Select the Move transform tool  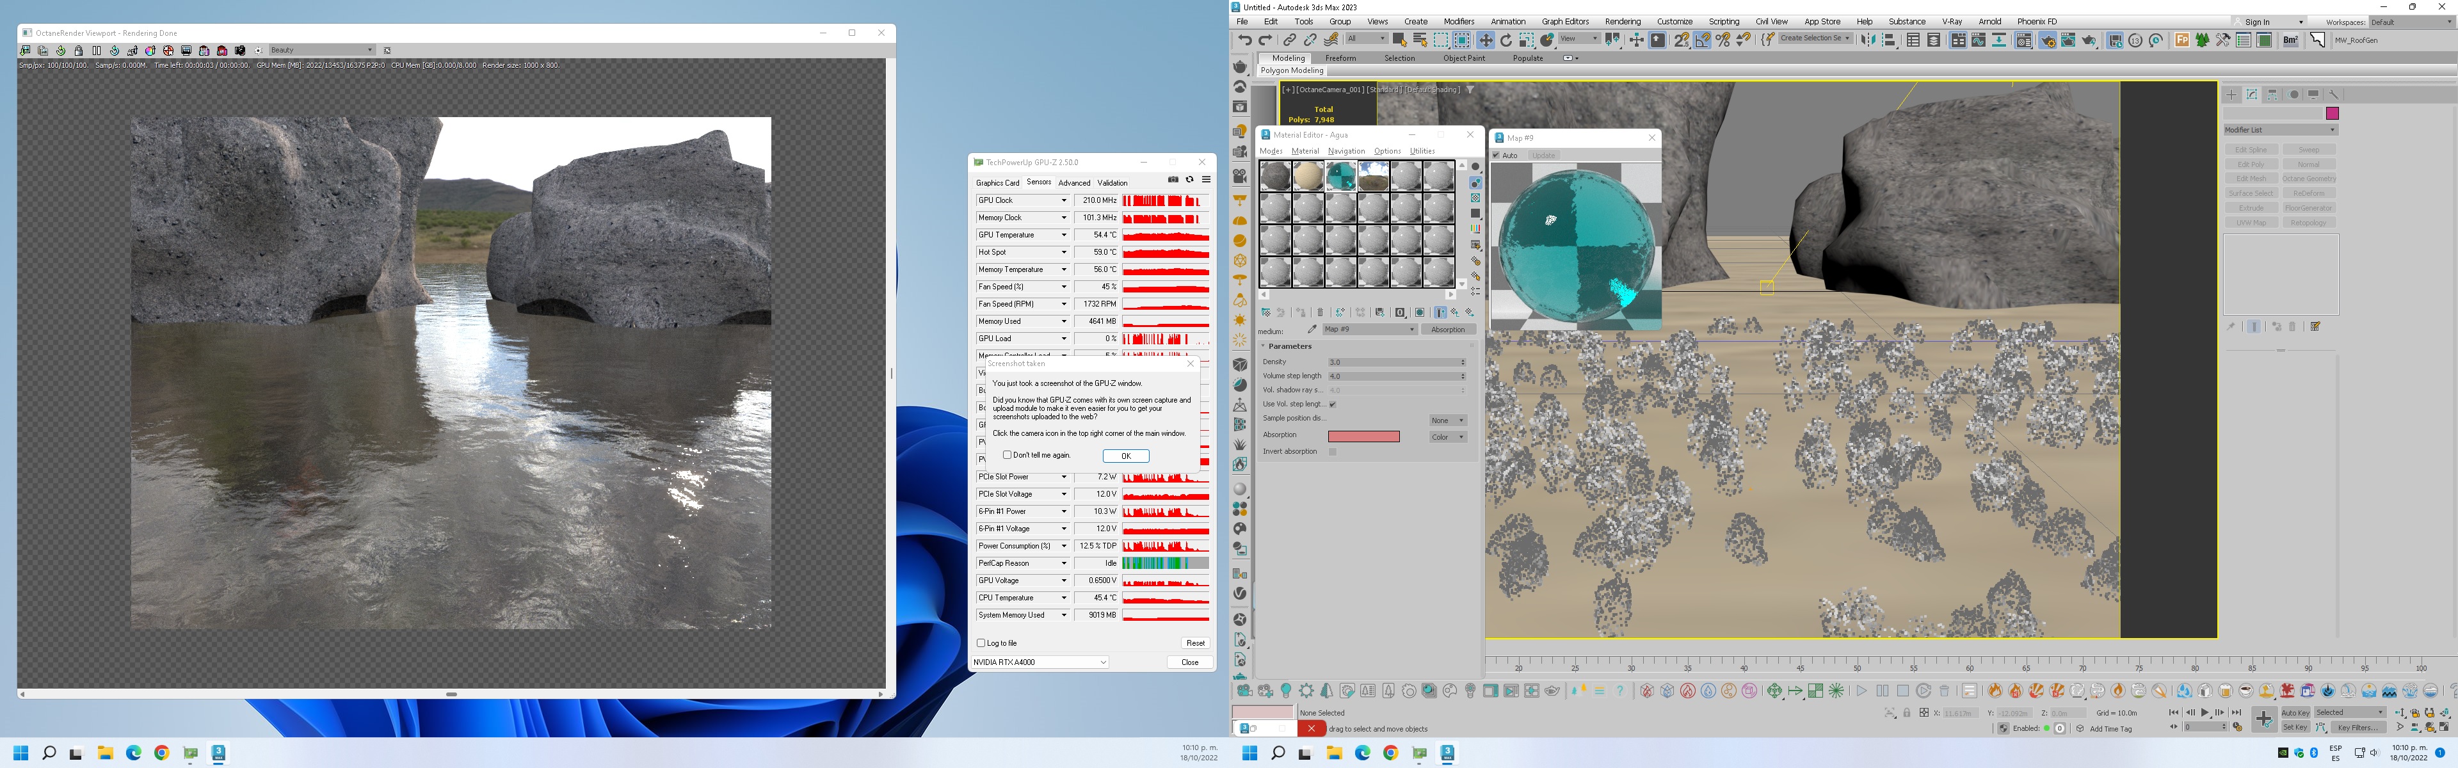point(1486,40)
